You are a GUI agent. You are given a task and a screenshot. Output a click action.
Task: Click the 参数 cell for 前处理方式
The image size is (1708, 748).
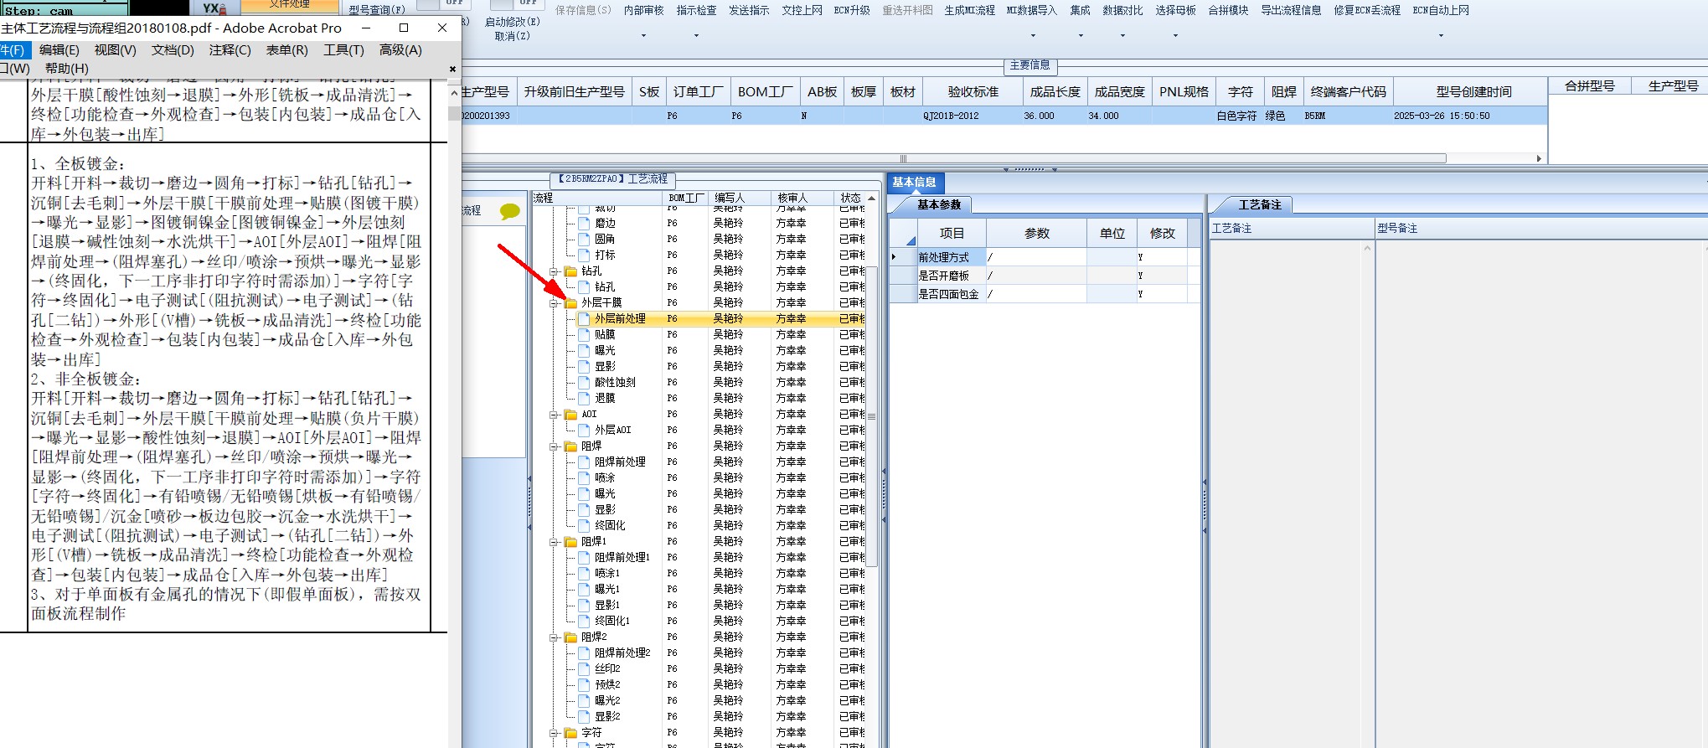tap(1036, 257)
